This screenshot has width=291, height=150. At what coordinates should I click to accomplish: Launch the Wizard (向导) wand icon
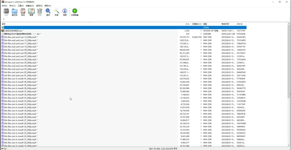(56, 11)
